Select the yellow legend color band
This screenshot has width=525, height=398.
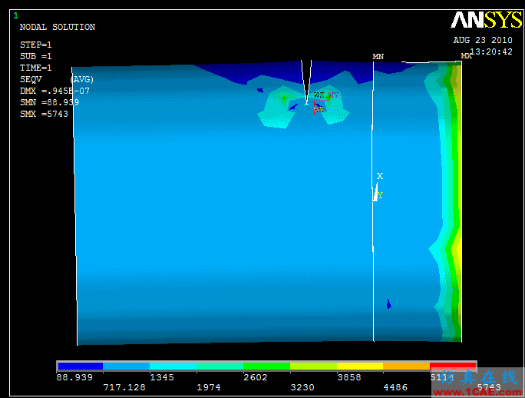click(x=360, y=366)
